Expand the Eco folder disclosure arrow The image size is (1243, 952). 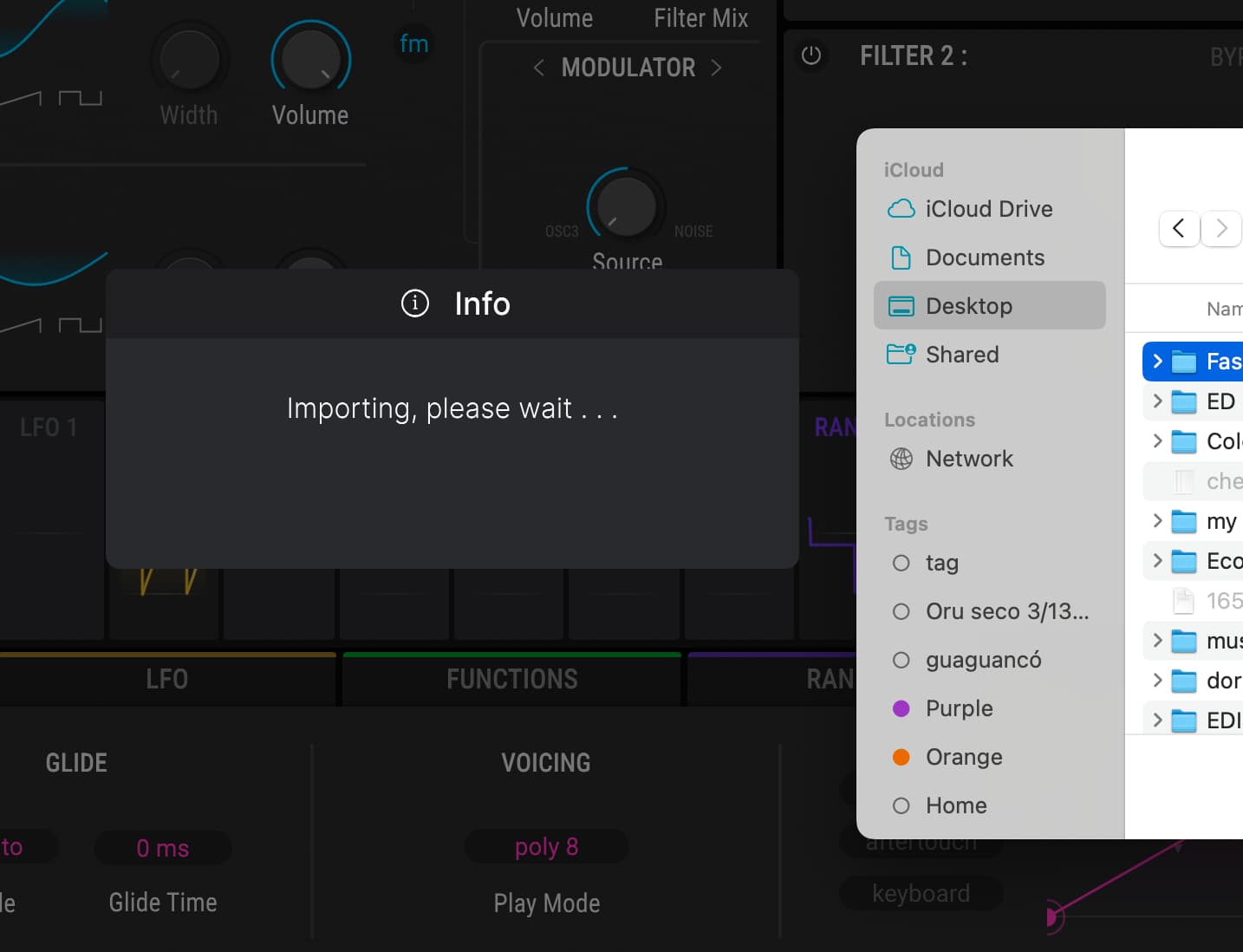tap(1157, 560)
